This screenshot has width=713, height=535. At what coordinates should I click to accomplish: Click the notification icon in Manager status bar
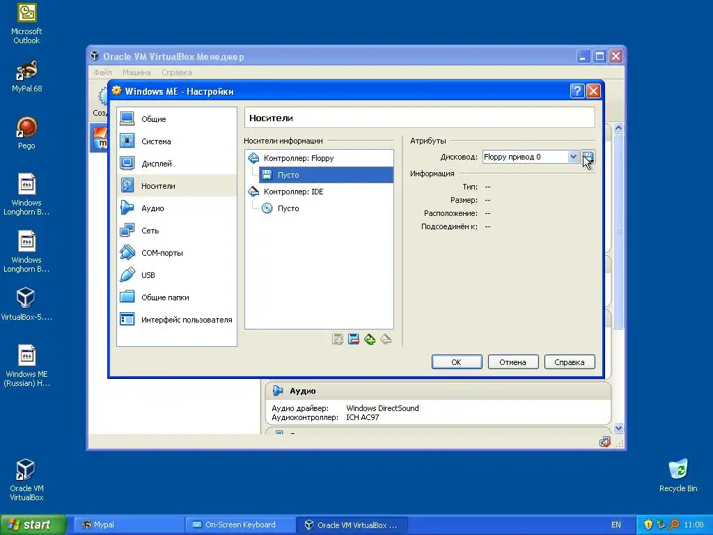click(605, 442)
